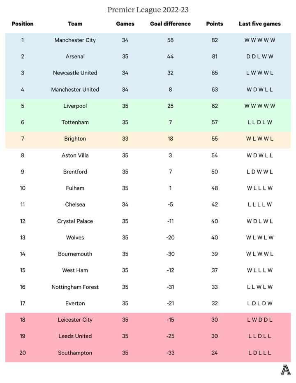Click Manchester City's 82 points value
Image resolution: width=296 pixels, height=383 pixels.
(215, 40)
